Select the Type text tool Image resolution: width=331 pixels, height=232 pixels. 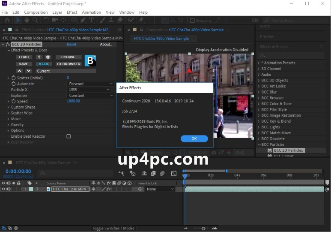tap(91, 20)
